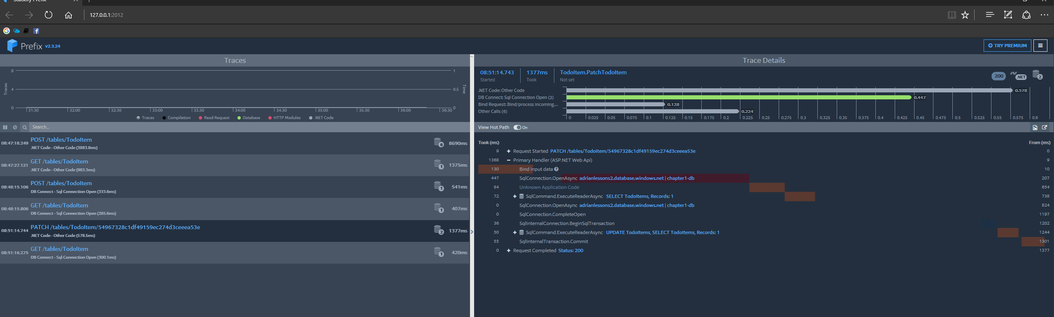
Task: Open GET /tables/TodoItem trace at 08:51:16
Action: tap(235, 253)
